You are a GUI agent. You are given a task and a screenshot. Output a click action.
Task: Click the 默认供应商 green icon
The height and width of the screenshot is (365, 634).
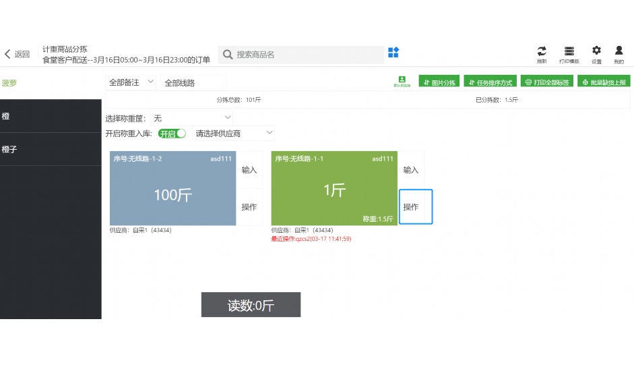pos(402,82)
